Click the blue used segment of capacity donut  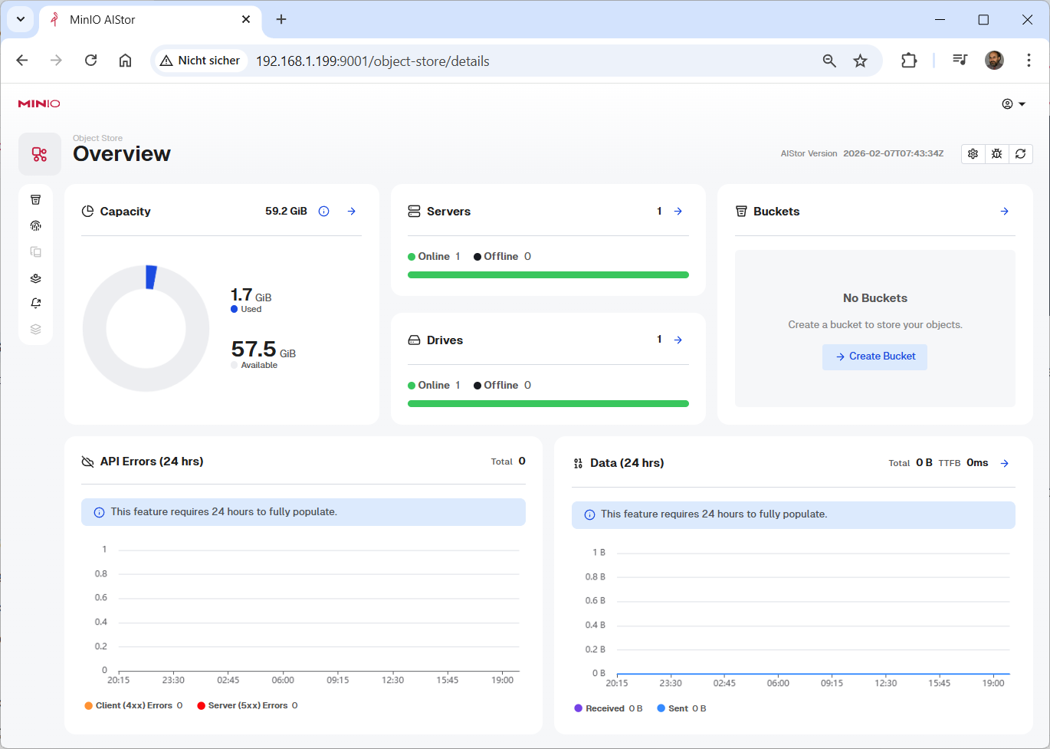(151, 277)
